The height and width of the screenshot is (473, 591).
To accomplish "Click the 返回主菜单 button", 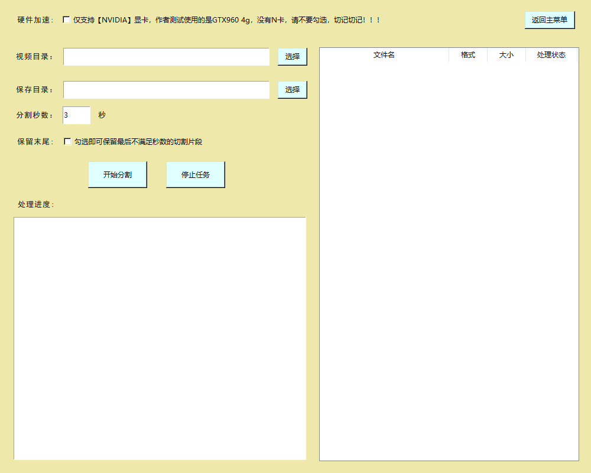I will click(x=549, y=20).
